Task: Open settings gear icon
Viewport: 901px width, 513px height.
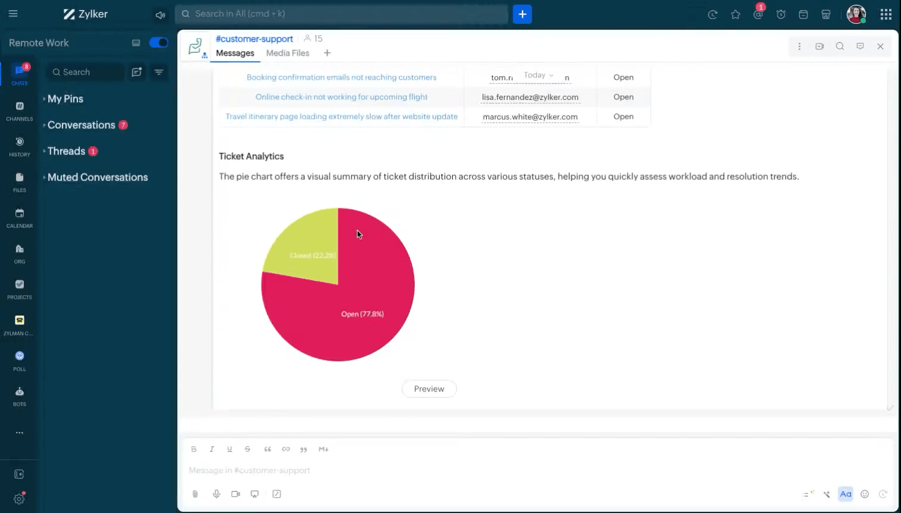Action: pos(19,499)
